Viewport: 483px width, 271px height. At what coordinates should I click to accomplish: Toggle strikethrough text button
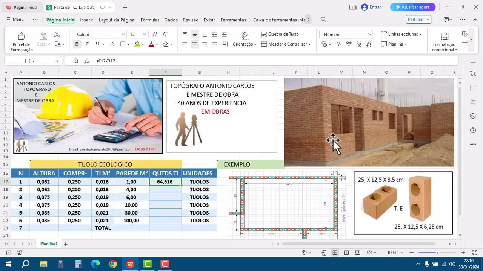click(x=112, y=44)
